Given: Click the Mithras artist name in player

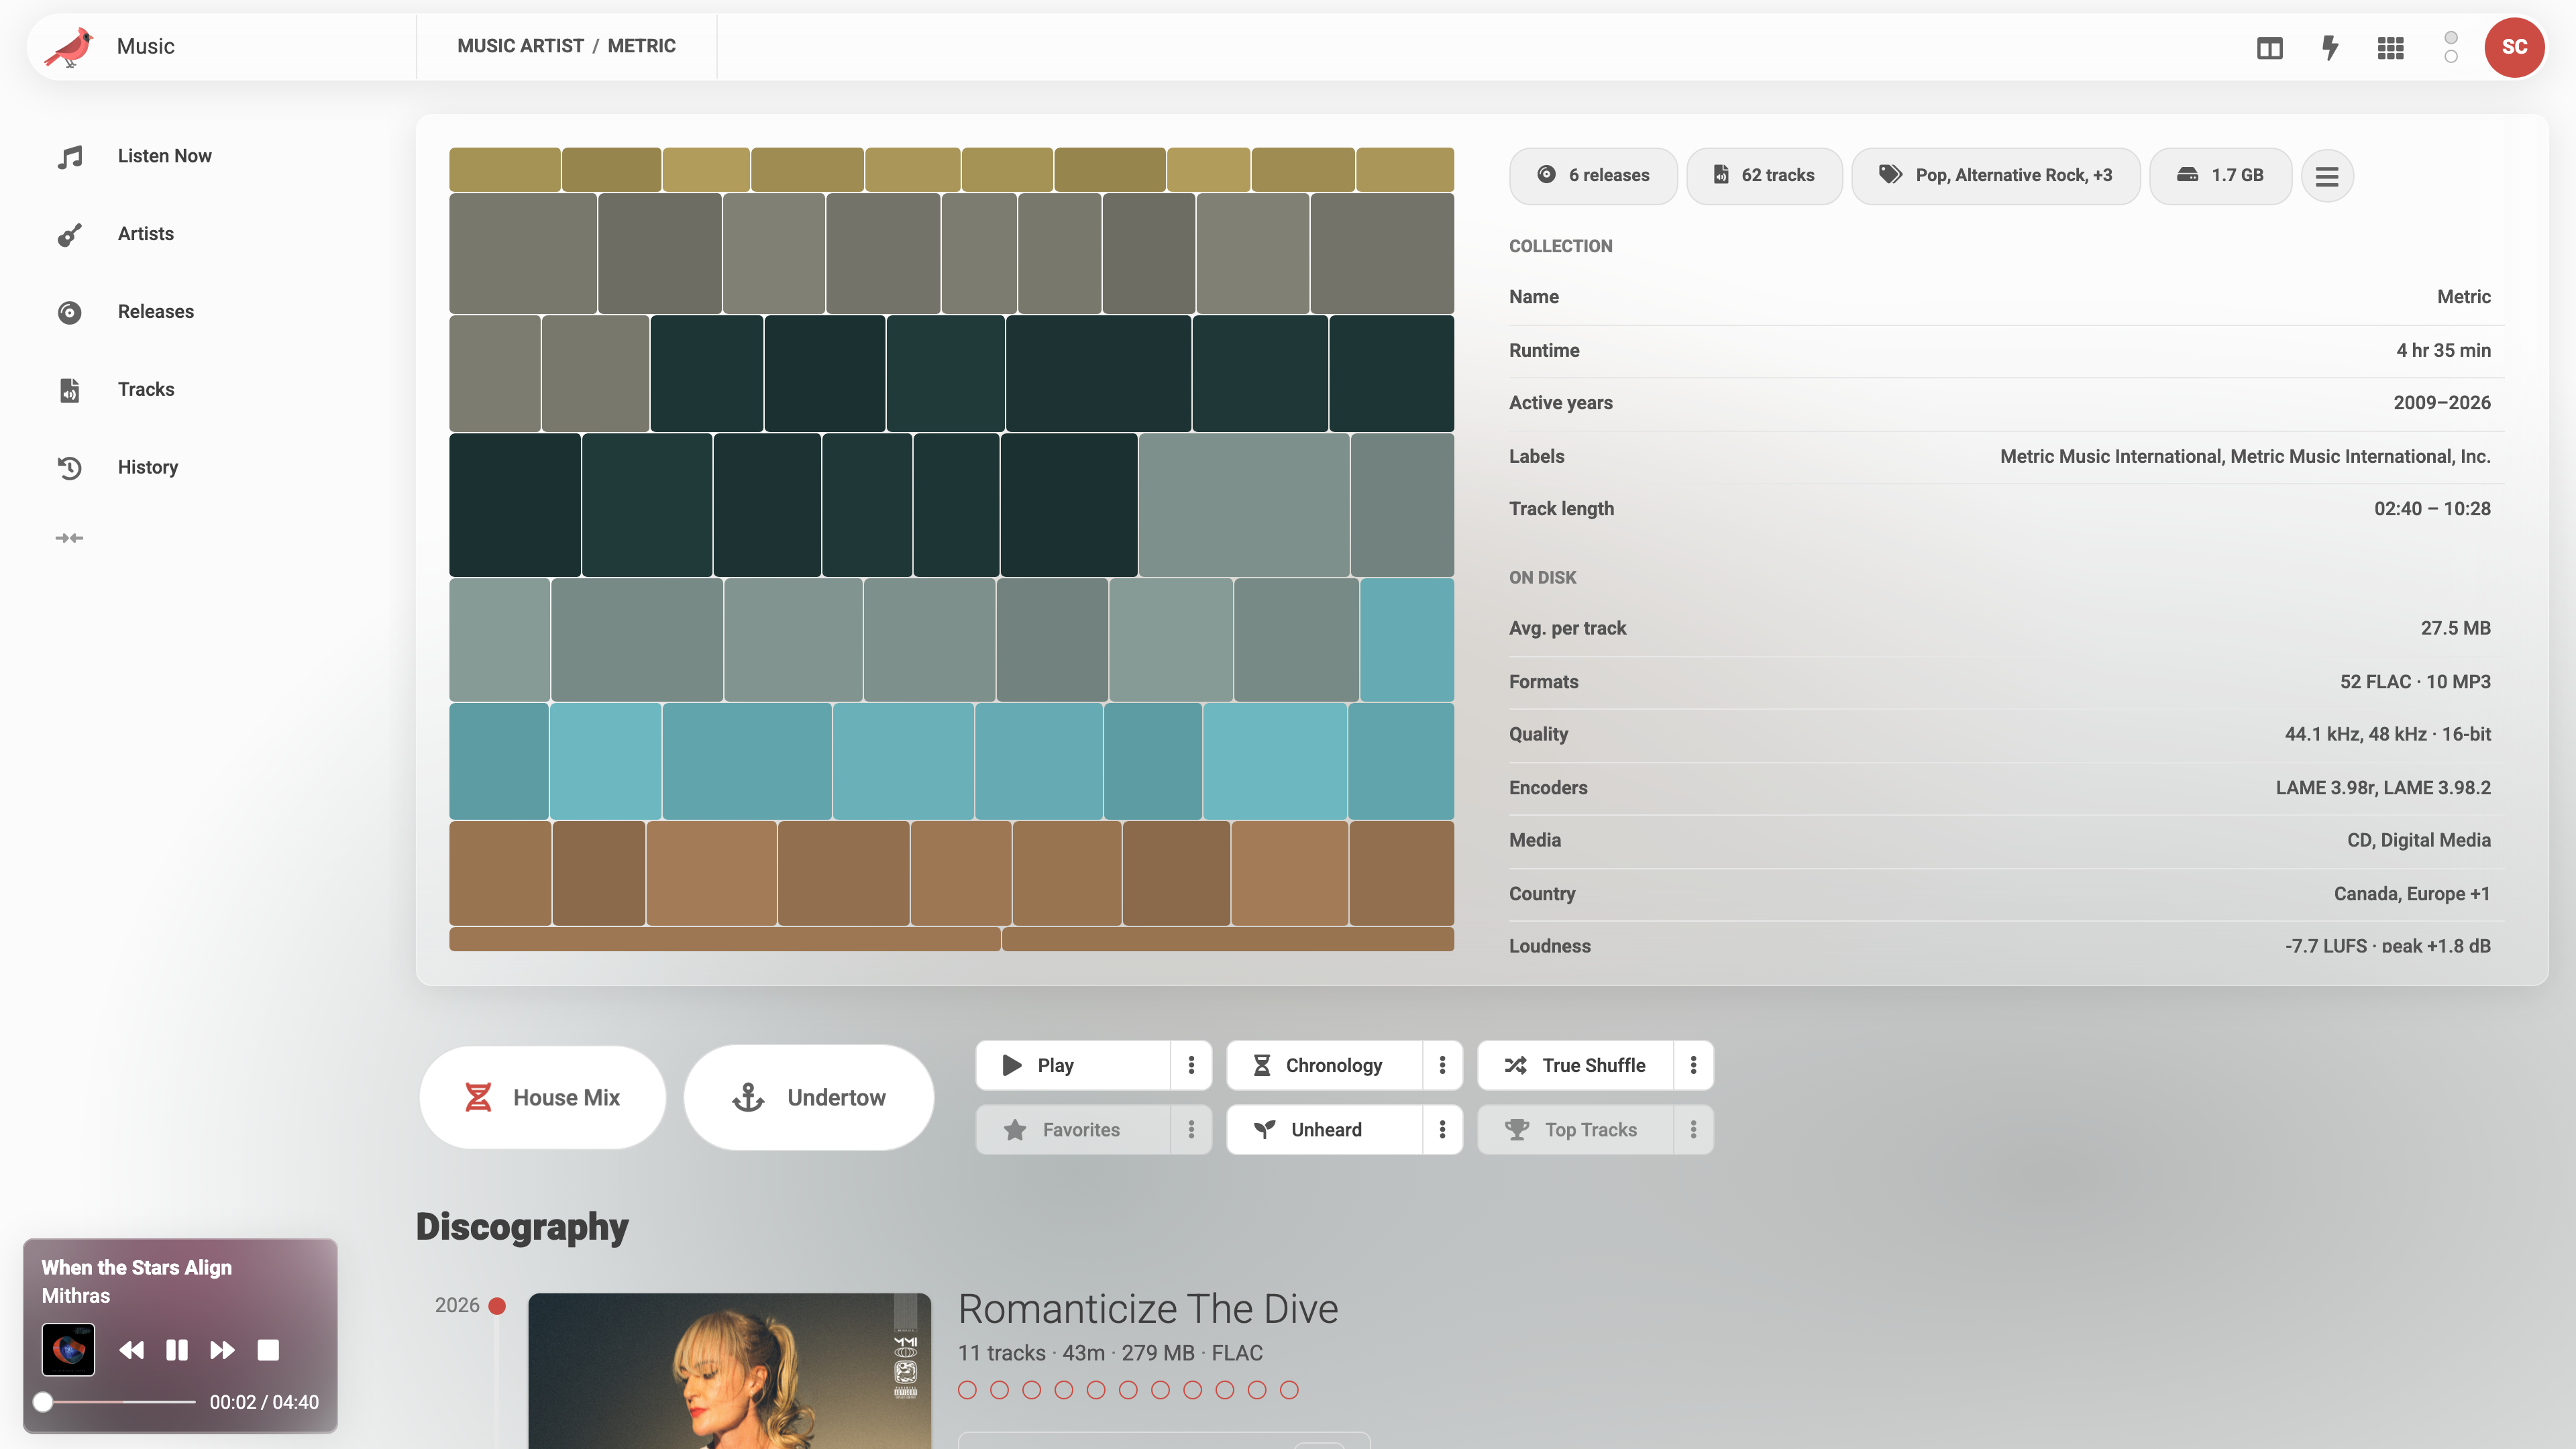Looking at the screenshot, I should coord(76,1296).
